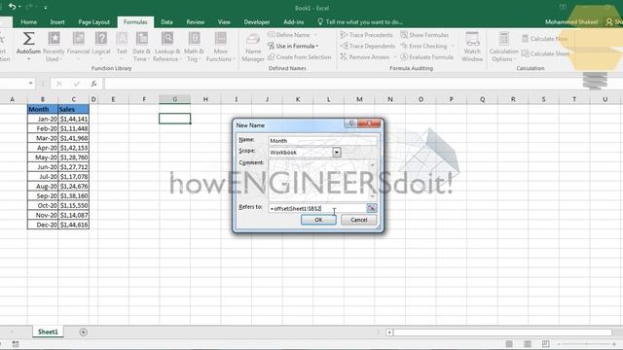Click OK in New Name dialog
The height and width of the screenshot is (350, 623).
318,220
